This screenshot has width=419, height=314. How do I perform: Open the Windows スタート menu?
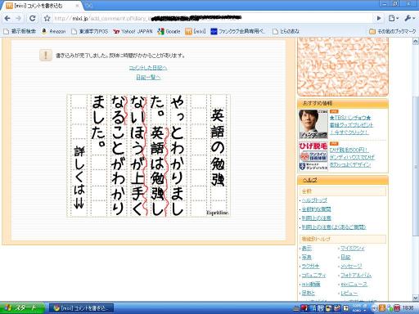pyautogui.click(x=22, y=308)
